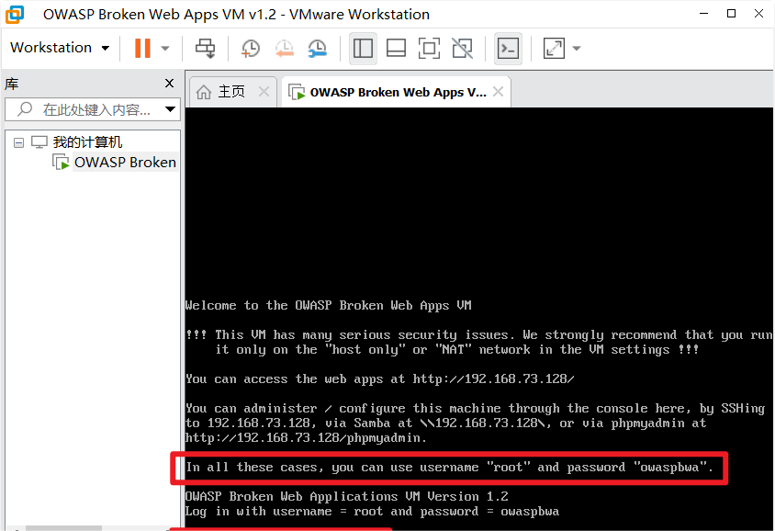This screenshot has width=775, height=531.
Task: Select OWASP Broken VM in library
Action: 125,163
